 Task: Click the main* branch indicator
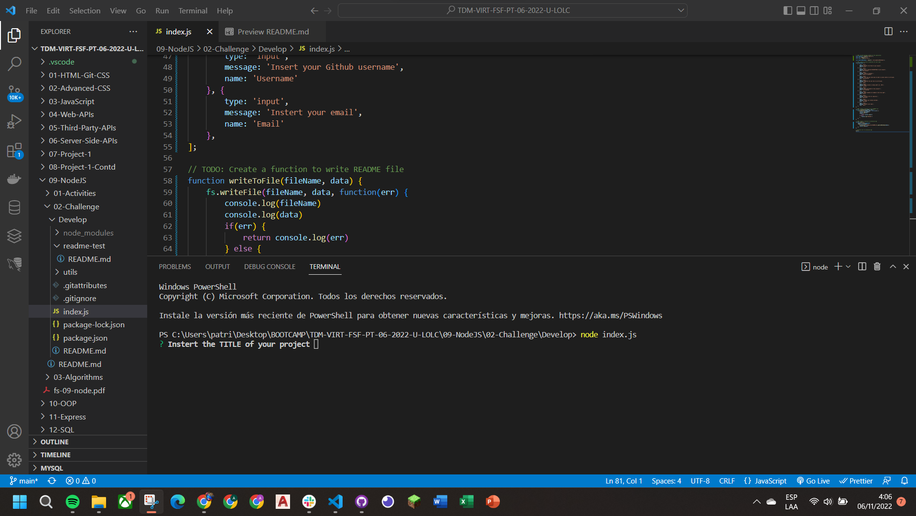[23, 481]
